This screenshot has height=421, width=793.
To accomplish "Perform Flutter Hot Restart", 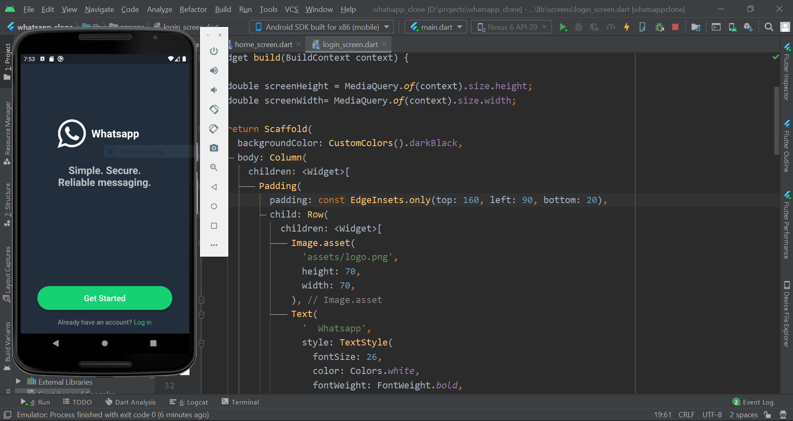I will click(x=643, y=26).
